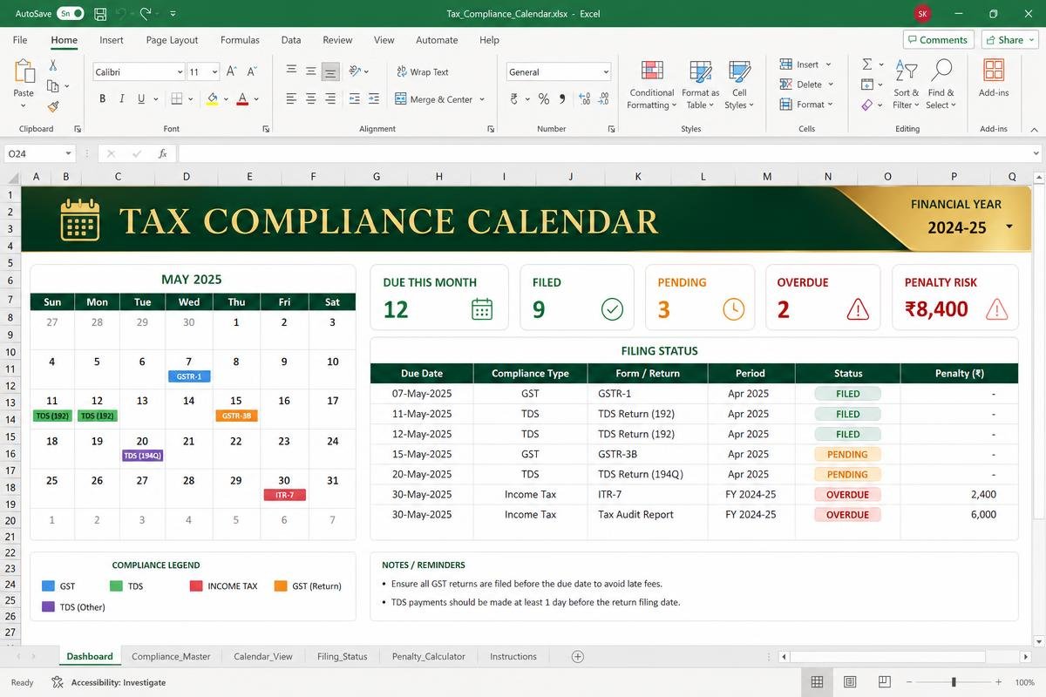This screenshot has height=697, width=1046.
Task: Toggle Center horizontal alignment
Action: click(310, 99)
